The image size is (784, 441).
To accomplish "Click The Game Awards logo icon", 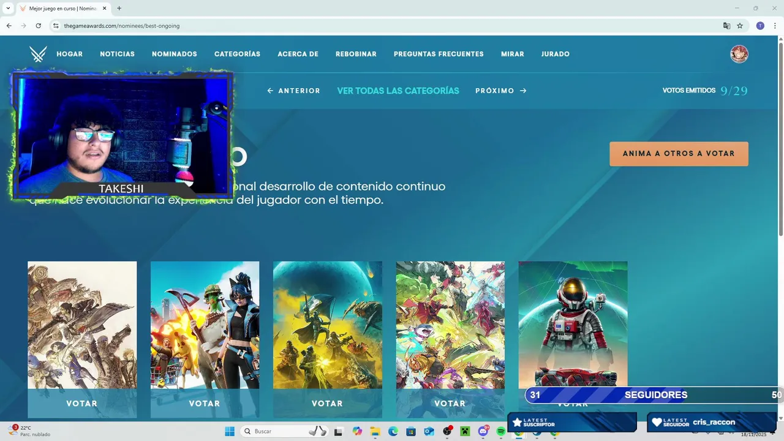I will [x=38, y=54].
